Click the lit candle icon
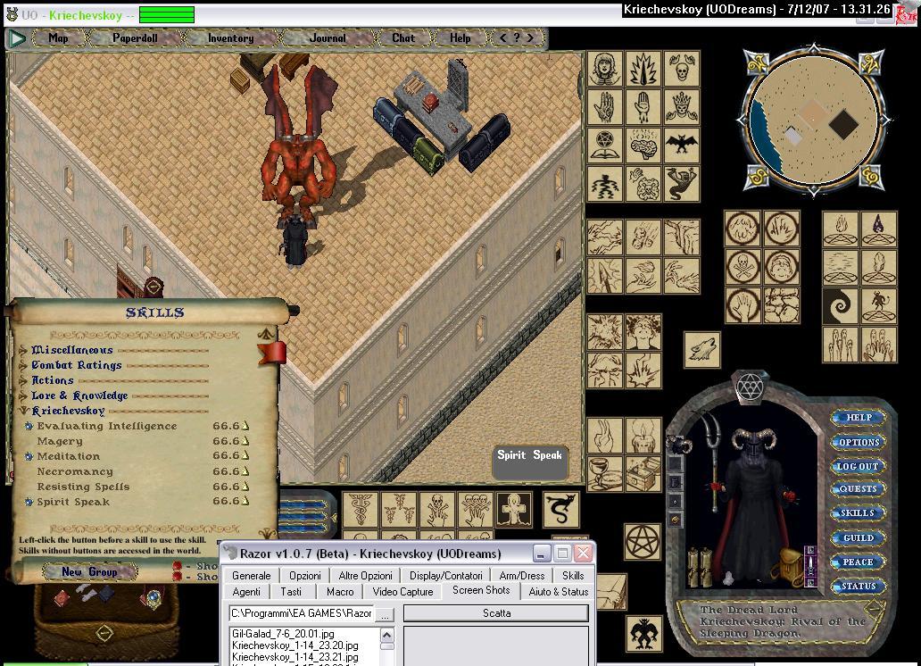 pyautogui.click(x=643, y=436)
